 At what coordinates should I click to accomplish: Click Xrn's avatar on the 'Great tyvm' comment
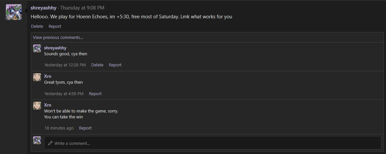click(x=37, y=77)
